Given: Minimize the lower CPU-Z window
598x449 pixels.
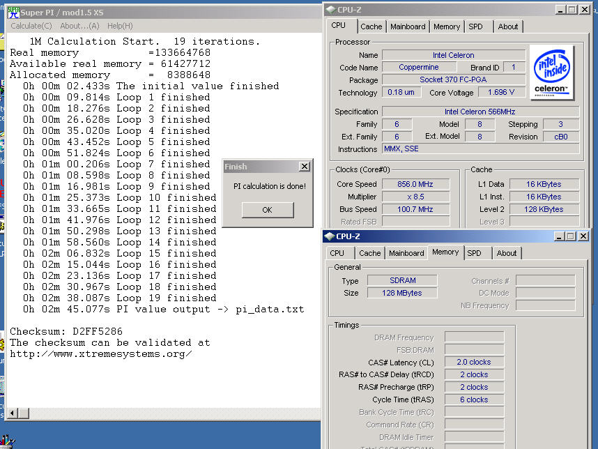Looking at the screenshot, I should pyautogui.click(x=559, y=236).
